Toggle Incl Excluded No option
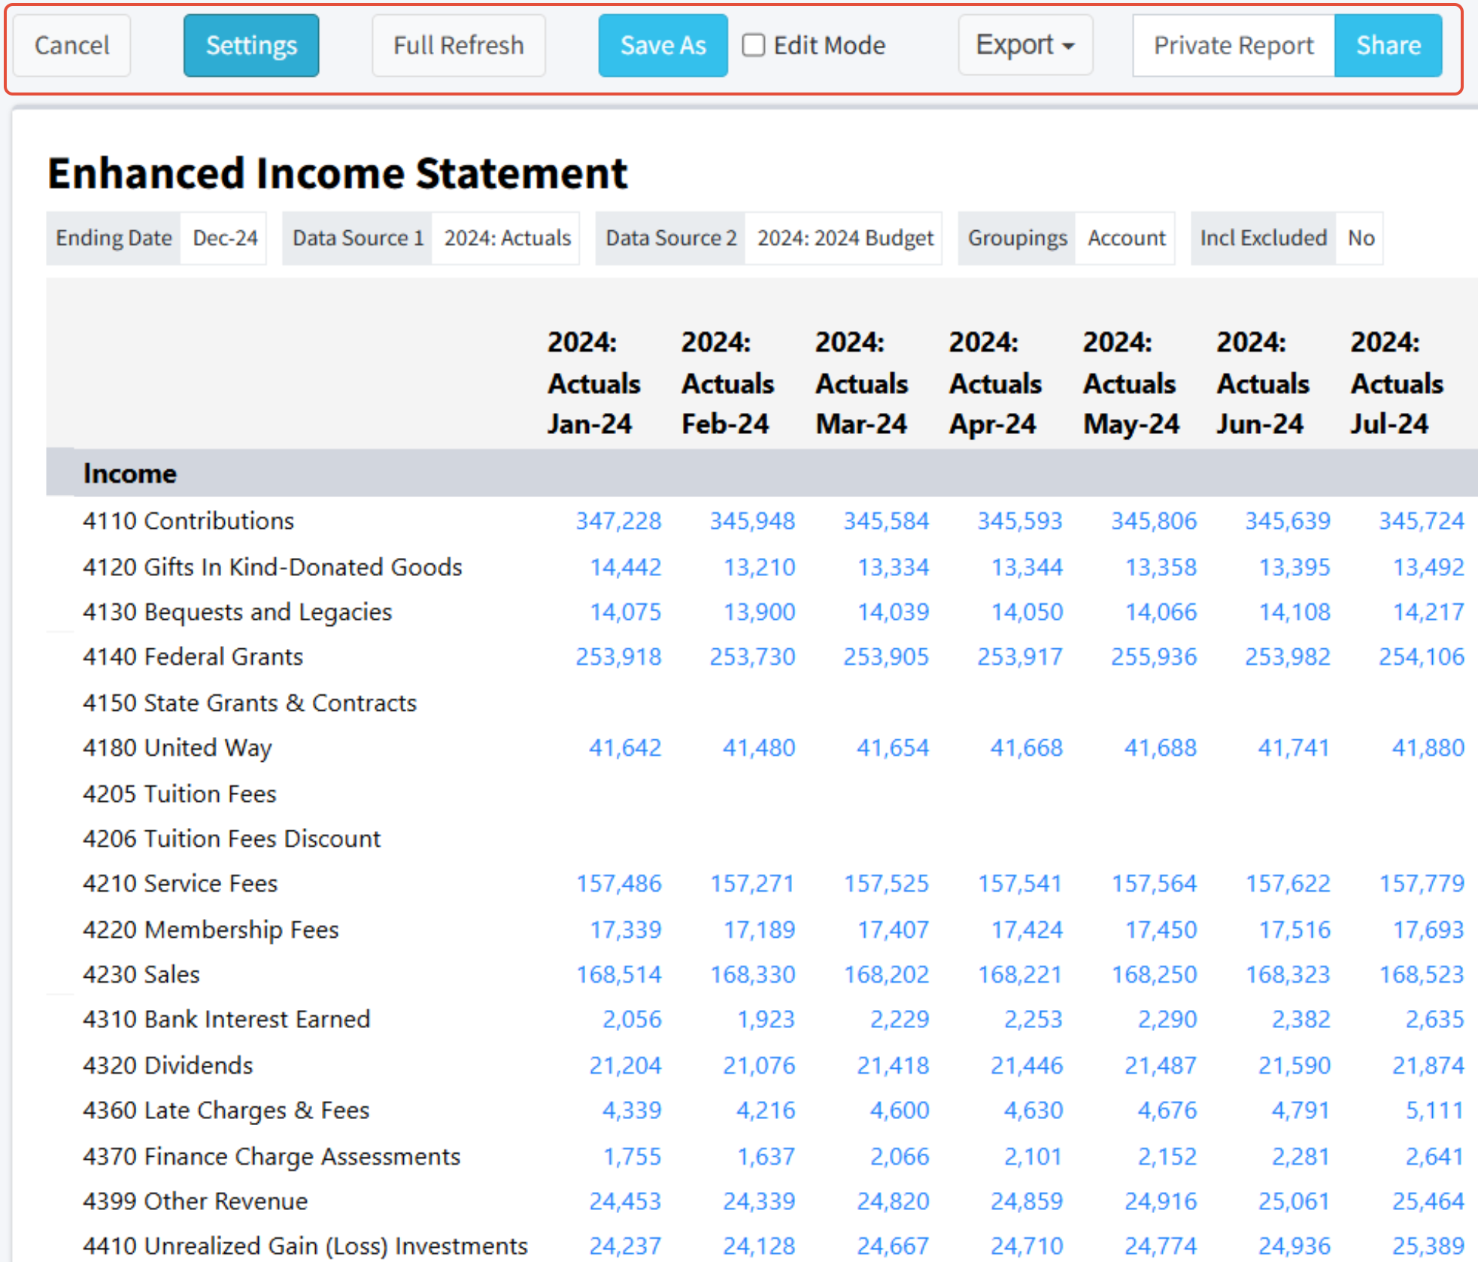1478x1262 pixels. pos(1360,238)
